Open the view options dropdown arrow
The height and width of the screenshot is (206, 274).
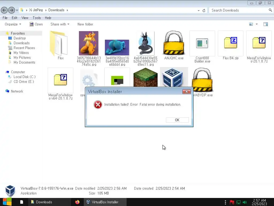pos(257,24)
